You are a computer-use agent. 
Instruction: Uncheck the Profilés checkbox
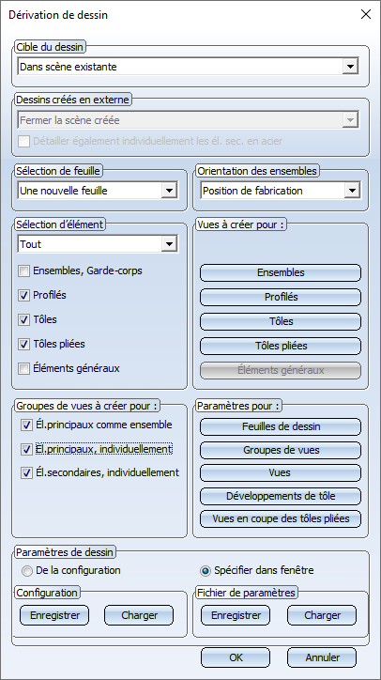point(23,296)
